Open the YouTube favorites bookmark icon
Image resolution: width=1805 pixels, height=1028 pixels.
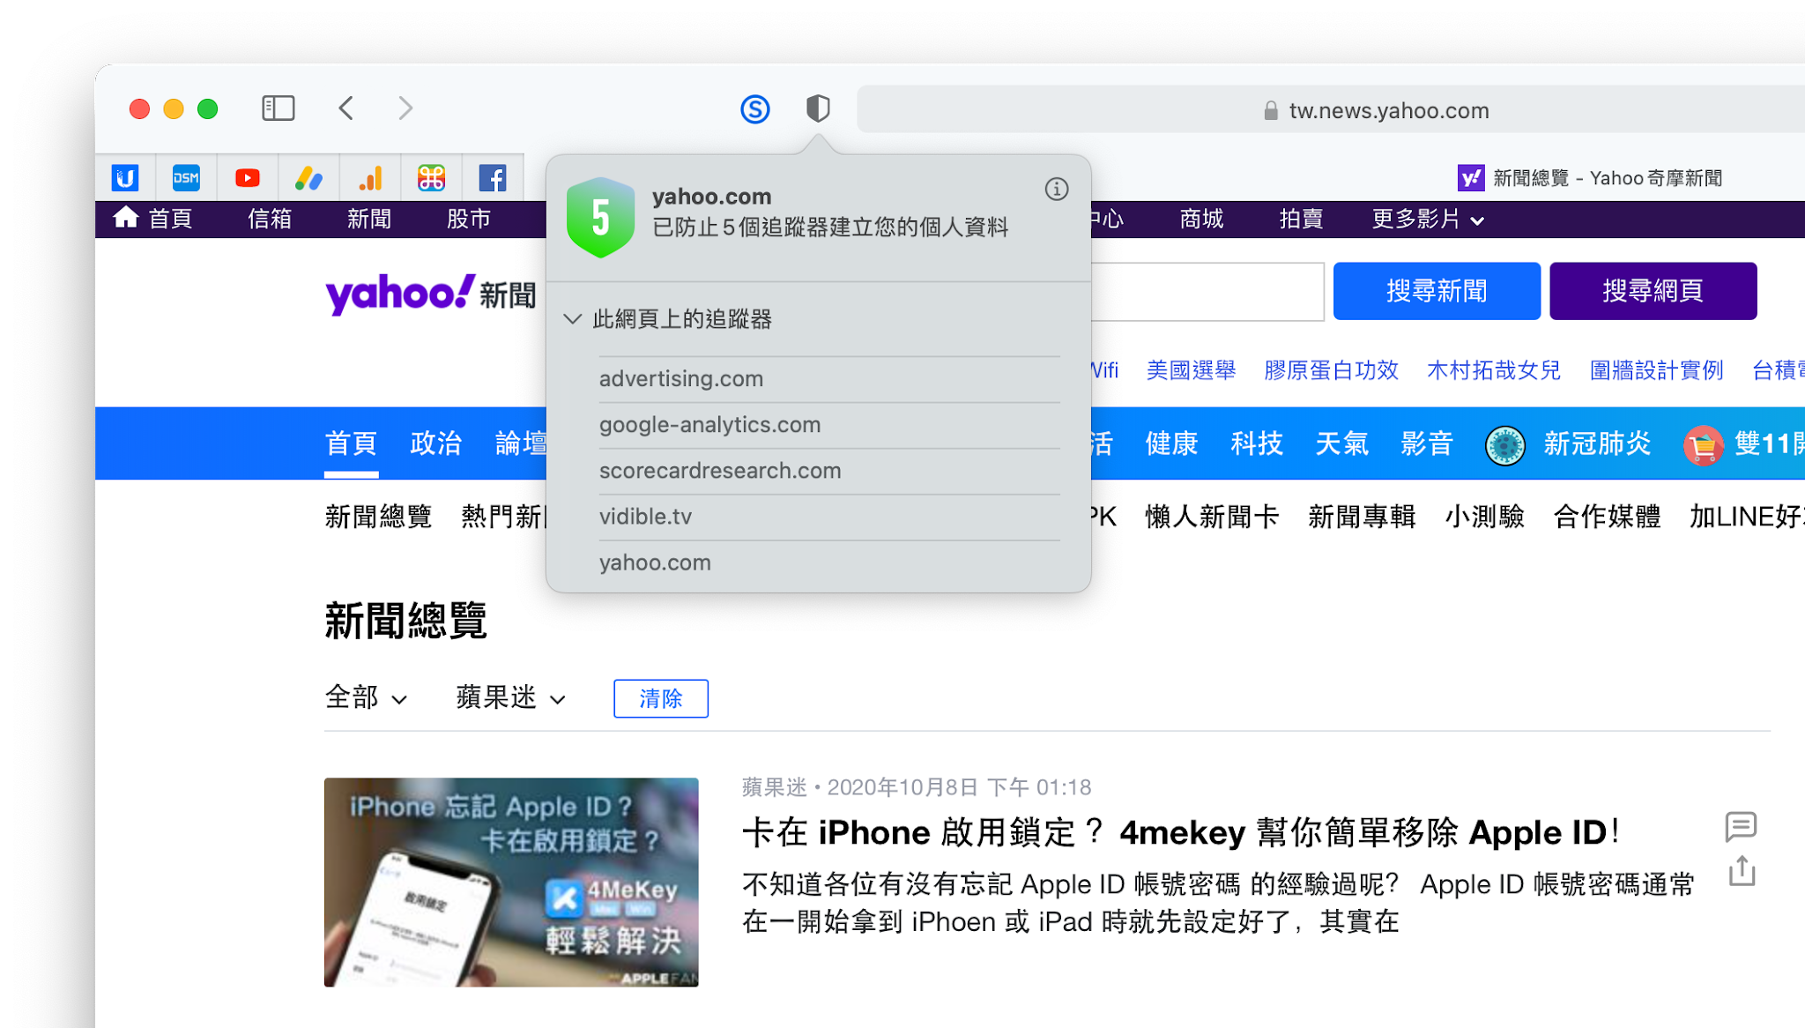(x=248, y=178)
